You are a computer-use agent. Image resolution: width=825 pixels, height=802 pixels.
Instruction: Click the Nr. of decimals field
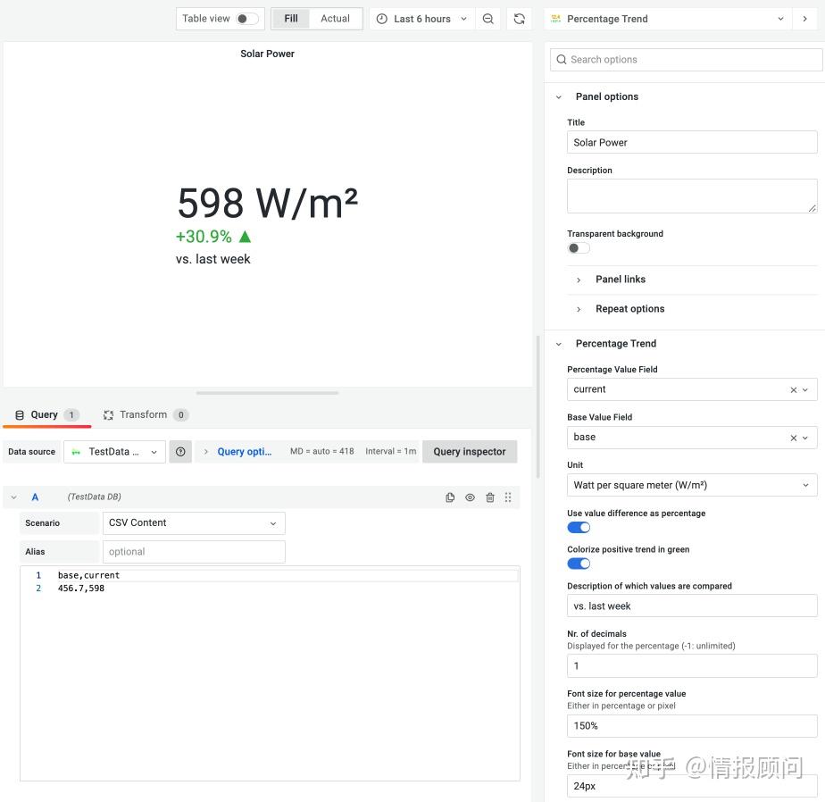coord(692,665)
